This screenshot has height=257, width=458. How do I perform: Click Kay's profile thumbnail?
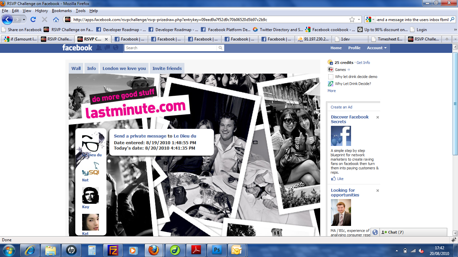[91, 195]
